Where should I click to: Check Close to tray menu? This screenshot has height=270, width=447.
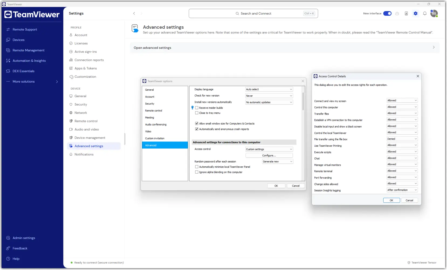(197, 113)
